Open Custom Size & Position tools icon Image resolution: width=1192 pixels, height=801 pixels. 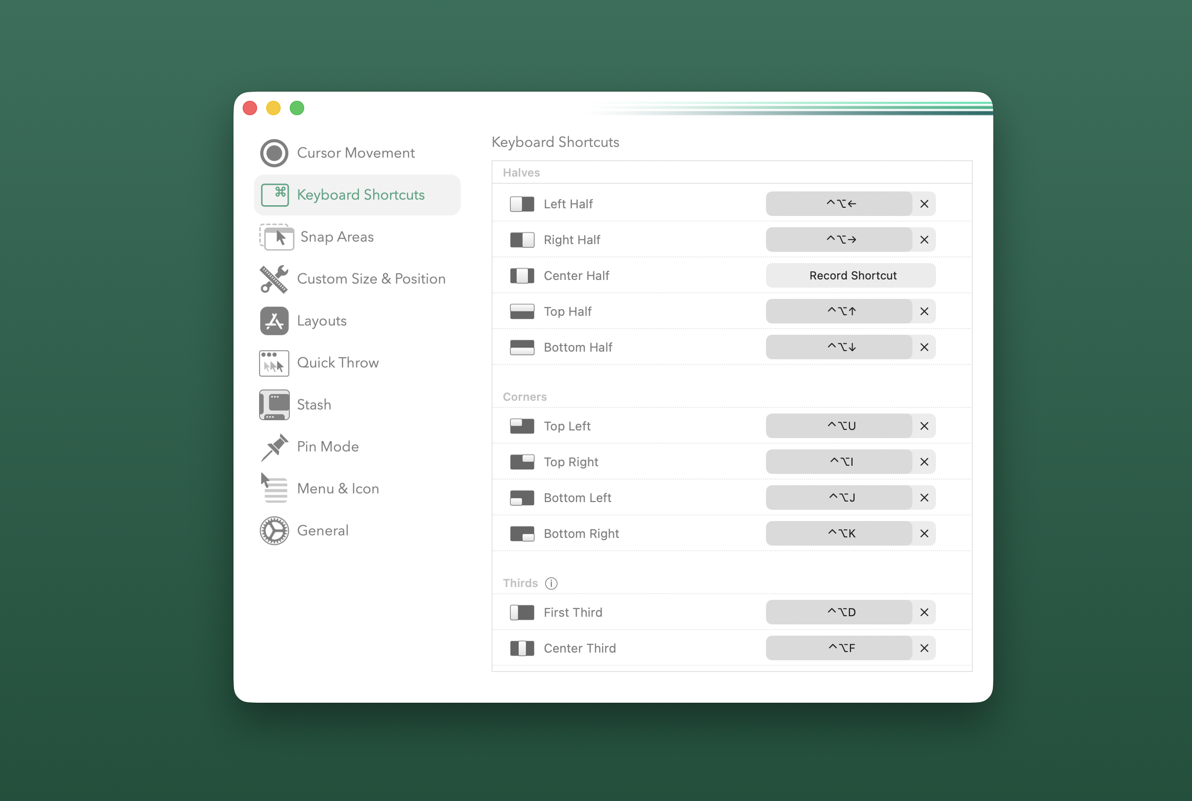pyautogui.click(x=274, y=279)
